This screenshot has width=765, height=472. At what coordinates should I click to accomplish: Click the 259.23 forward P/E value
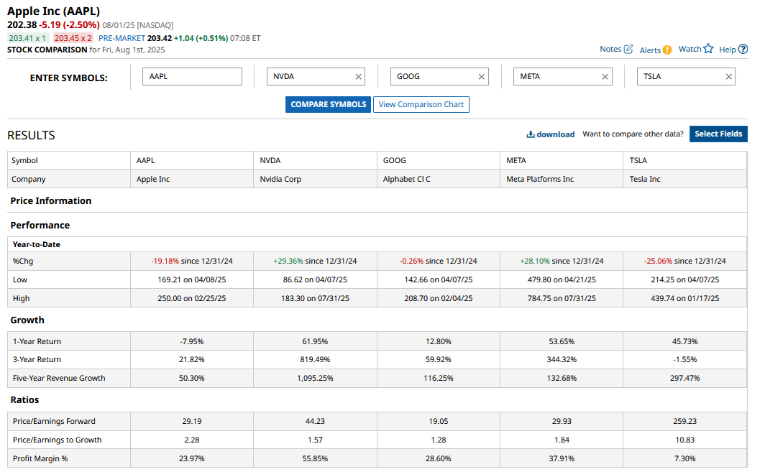tap(685, 421)
